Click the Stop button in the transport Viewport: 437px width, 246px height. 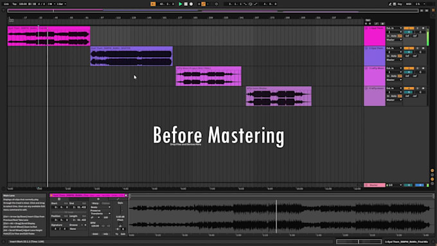[186, 4]
